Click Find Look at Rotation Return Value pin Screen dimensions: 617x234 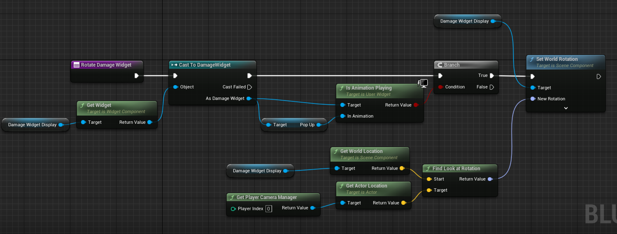tap(489, 179)
